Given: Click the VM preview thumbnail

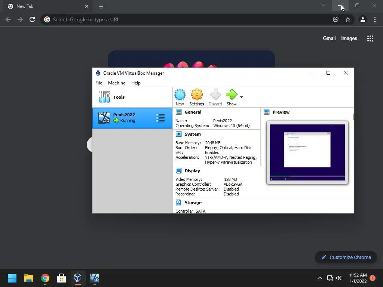Looking at the screenshot, I should click(307, 152).
